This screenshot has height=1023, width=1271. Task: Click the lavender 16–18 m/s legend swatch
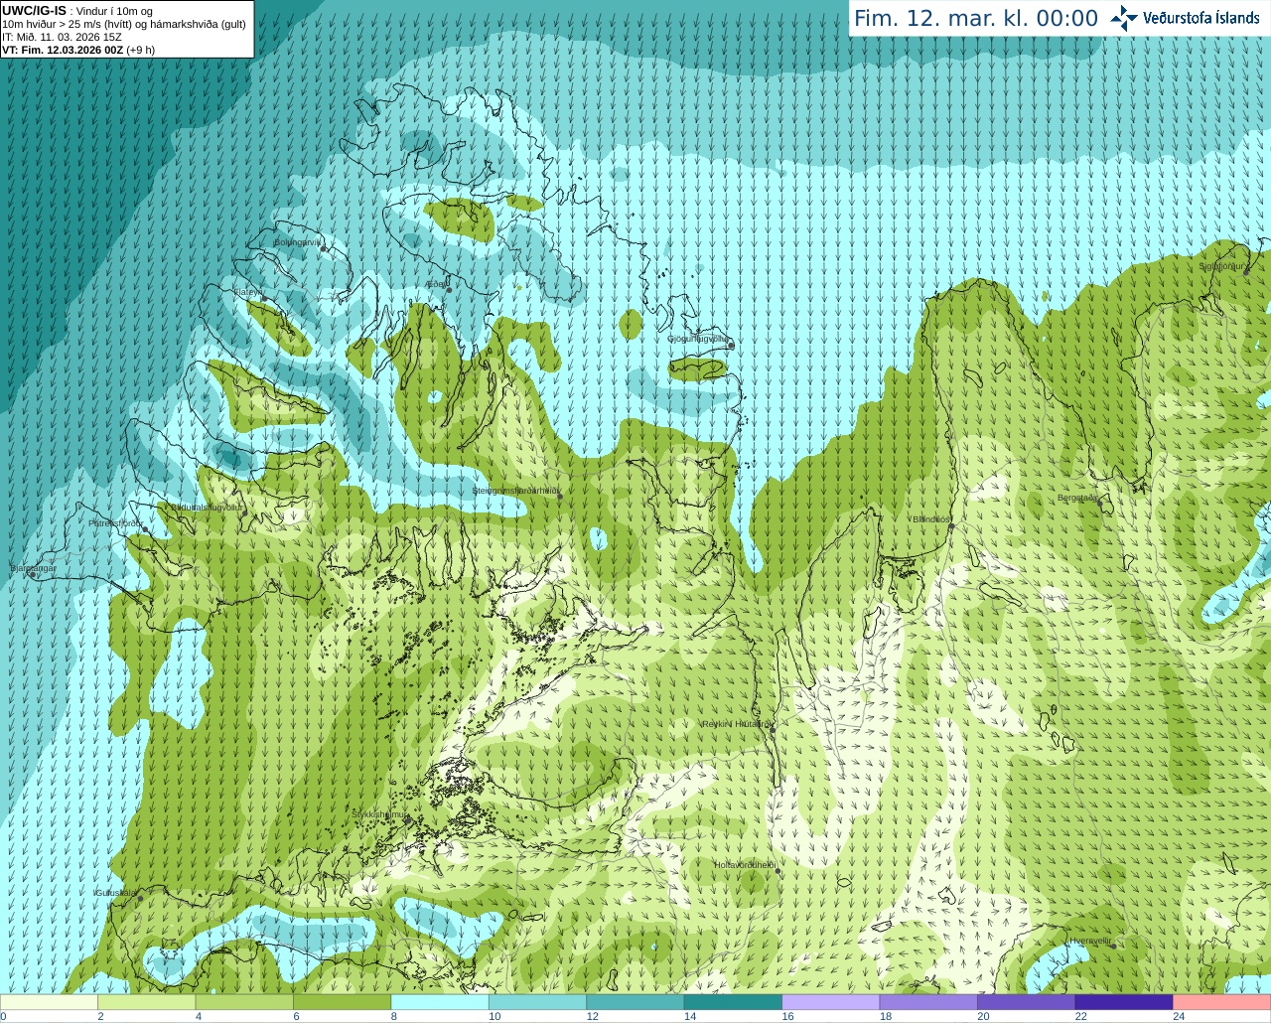(831, 1002)
